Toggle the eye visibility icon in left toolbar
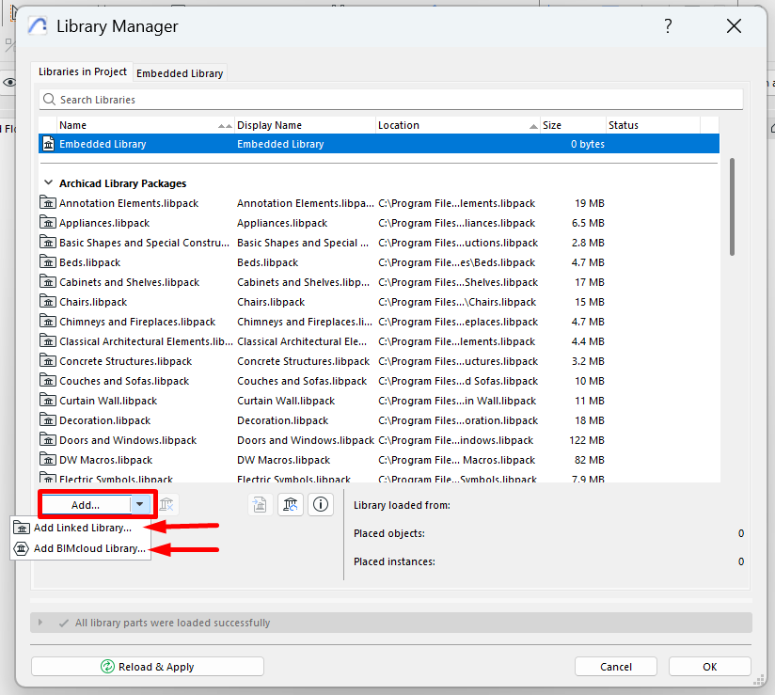Image resolution: width=775 pixels, height=695 pixels. (8, 82)
